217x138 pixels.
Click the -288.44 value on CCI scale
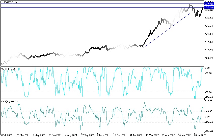click(209, 131)
